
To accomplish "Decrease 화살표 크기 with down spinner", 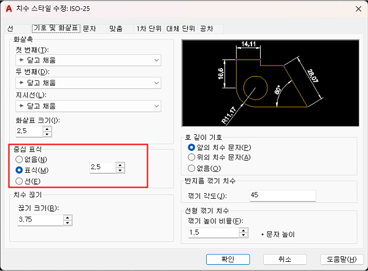I will coord(47,134).
